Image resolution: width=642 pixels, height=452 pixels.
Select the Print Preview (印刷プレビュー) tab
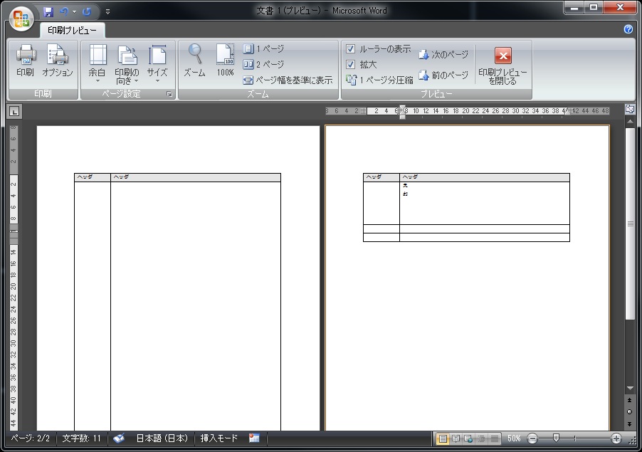point(73,31)
